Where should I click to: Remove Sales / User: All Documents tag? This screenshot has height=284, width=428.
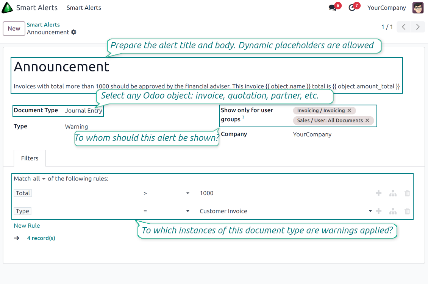point(367,120)
